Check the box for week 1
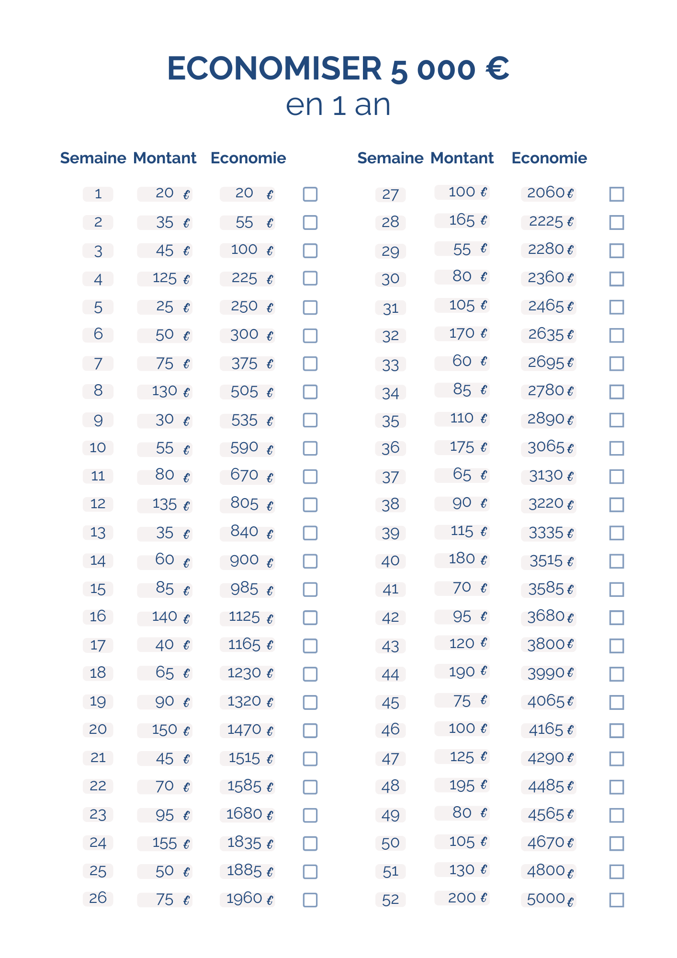677x958 pixels. click(310, 194)
